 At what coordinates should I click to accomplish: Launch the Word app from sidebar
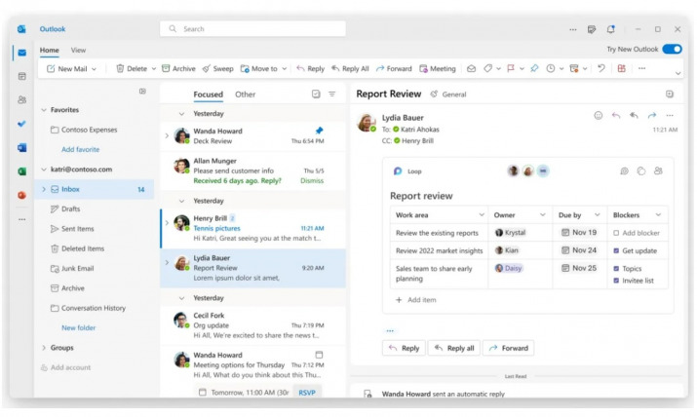click(21, 147)
